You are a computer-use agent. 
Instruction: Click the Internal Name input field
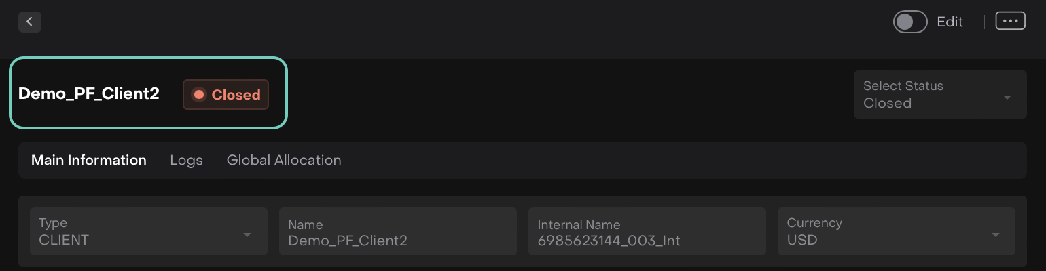click(647, 232)
